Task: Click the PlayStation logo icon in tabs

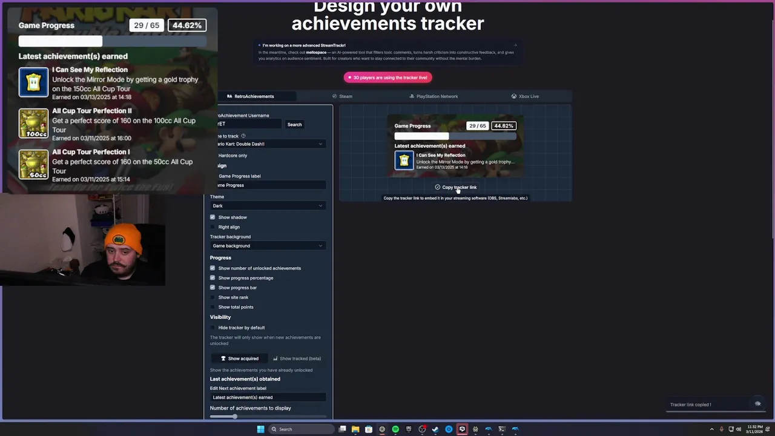Action: pos(412,96)
